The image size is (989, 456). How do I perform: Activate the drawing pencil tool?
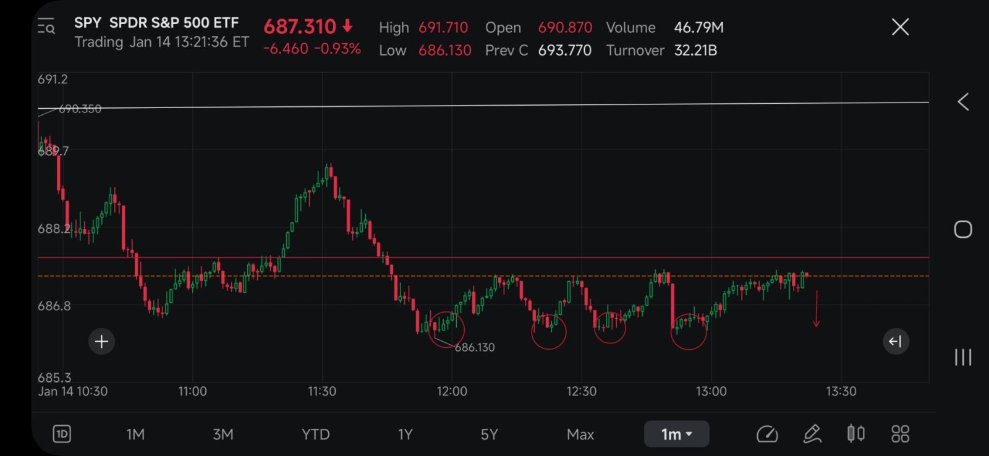(812, 434)
